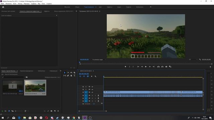Open the Клип menu
Viewport: 214px width, 120px height.
pyautogui.click(x=15, y=4)
